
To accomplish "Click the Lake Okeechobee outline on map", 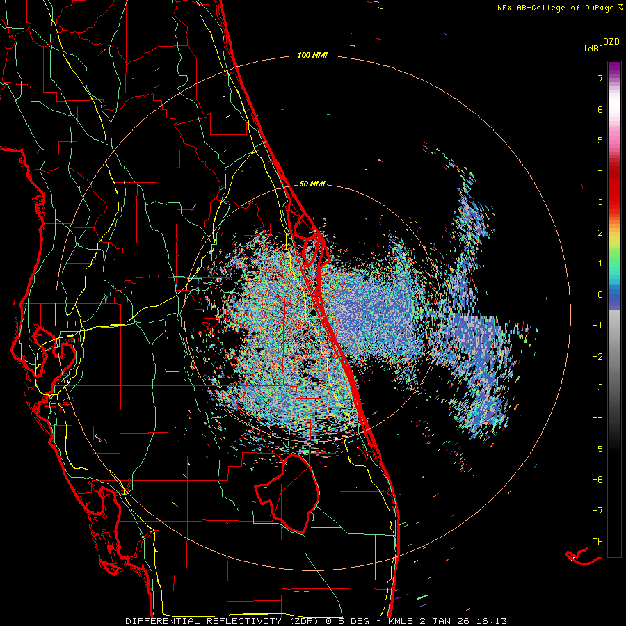I will pos(287,494).
